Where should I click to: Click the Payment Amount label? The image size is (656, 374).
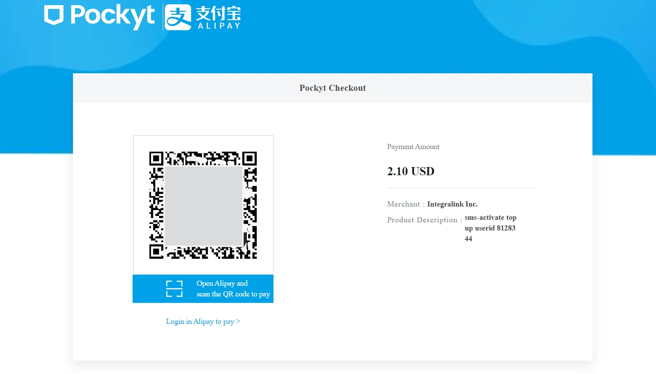[413, 147]
